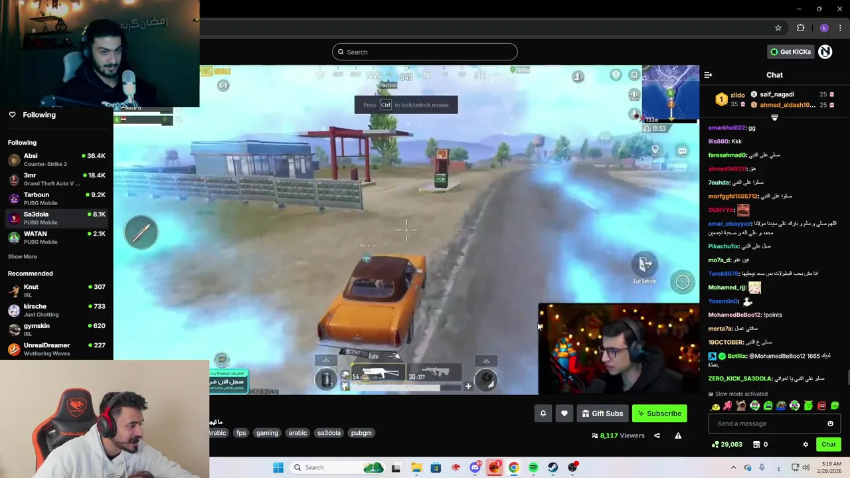The image size is (850, 478).
Task: Expand the list with Show more
Action: coord(23,257)
